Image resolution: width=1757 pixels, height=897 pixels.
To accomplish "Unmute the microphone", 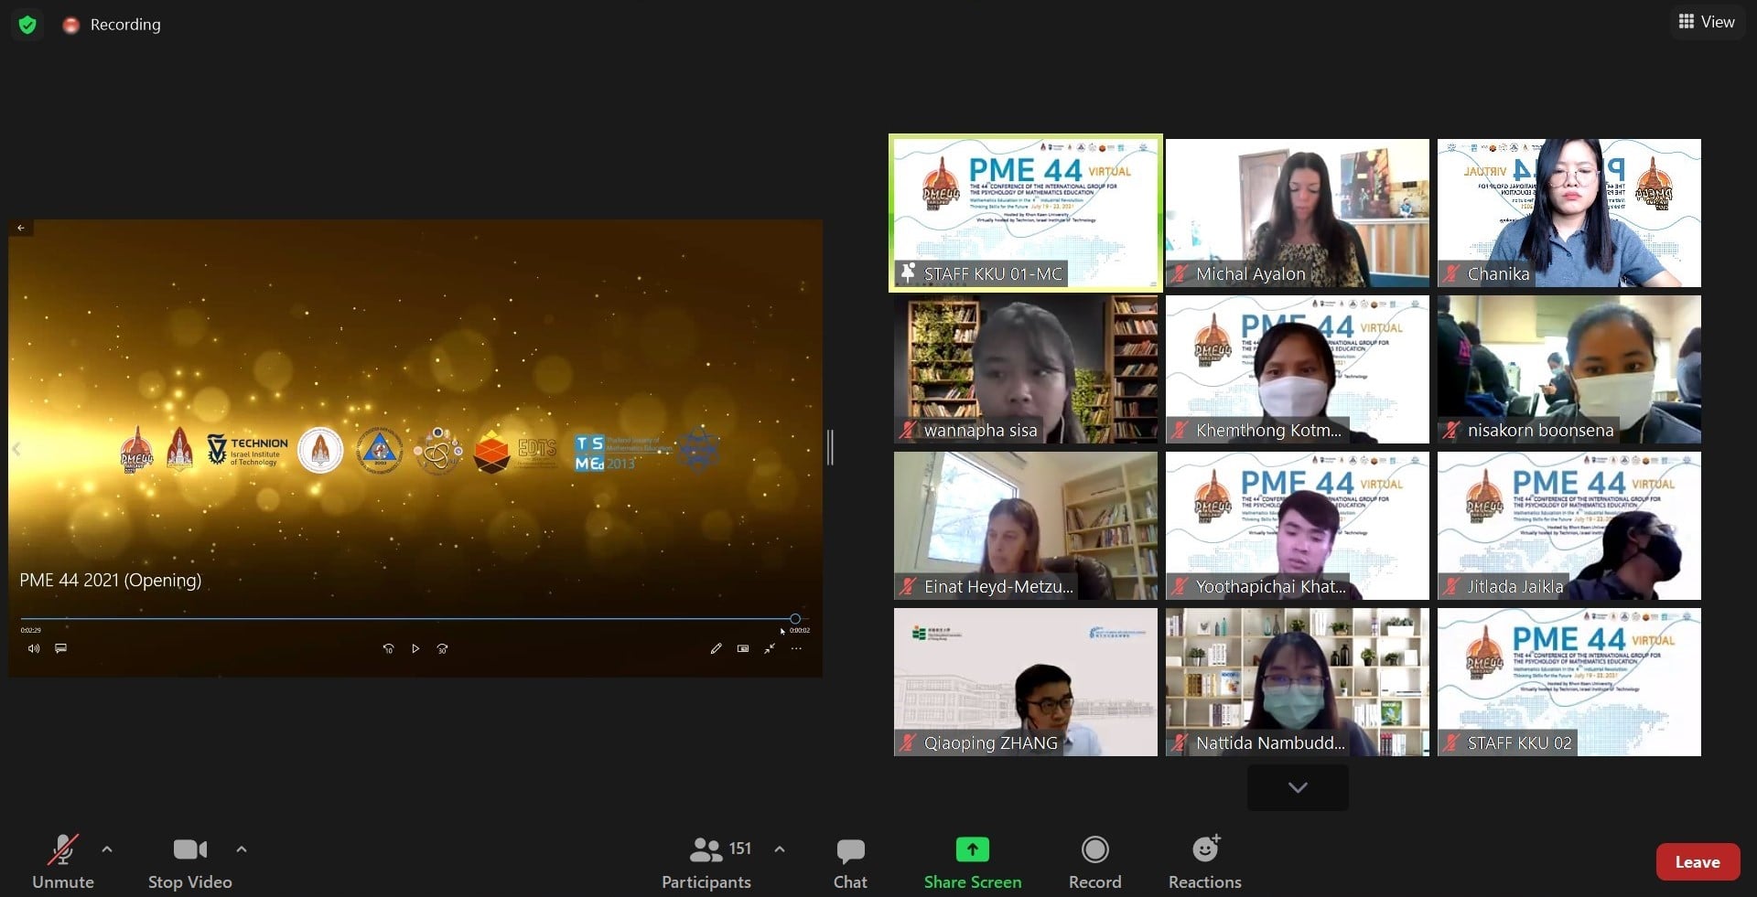I will tap(62, 860).
